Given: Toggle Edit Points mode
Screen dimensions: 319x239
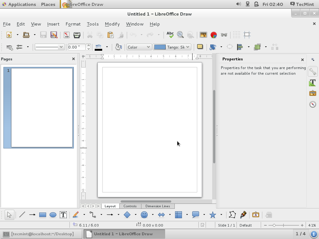Looking at the screenshot, I should click(232, 215).
